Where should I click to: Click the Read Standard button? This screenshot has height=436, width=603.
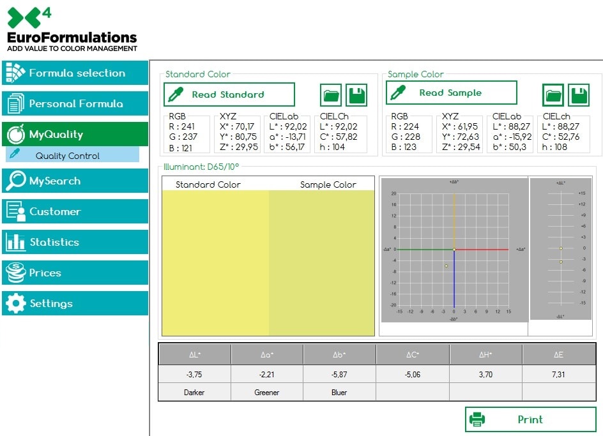tap(229, 94)
